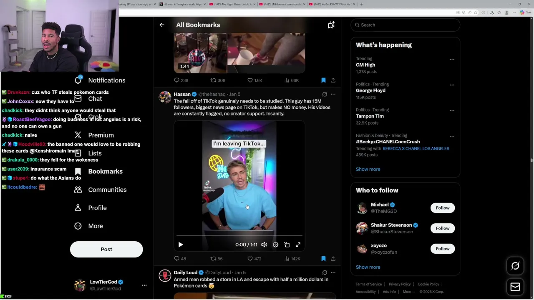Open Tampon Tim trending topic
The width and height of the screenshot is (534, 300).
click(370, 116)
